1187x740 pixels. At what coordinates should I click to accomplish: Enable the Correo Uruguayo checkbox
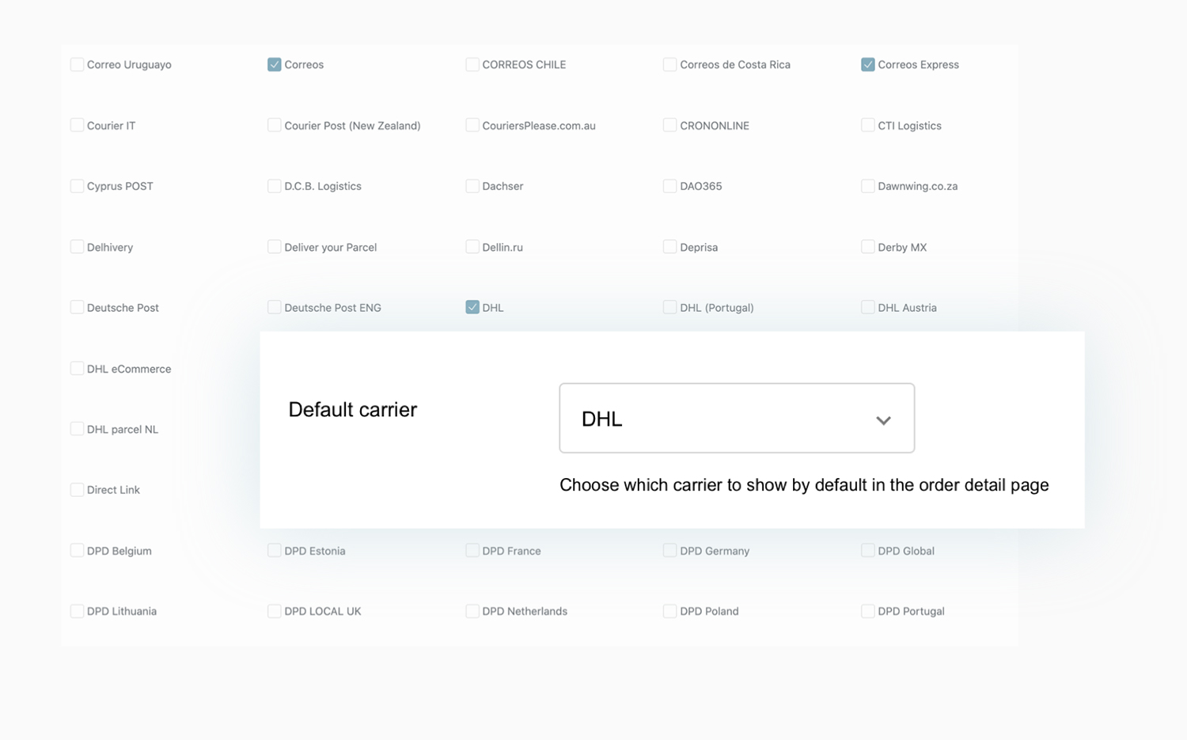77,65
